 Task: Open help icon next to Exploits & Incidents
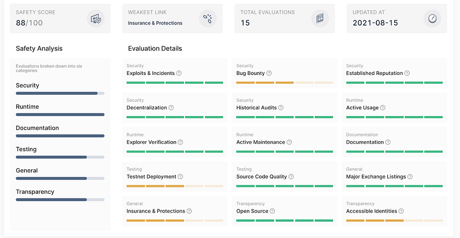click(x=179, y=73)
